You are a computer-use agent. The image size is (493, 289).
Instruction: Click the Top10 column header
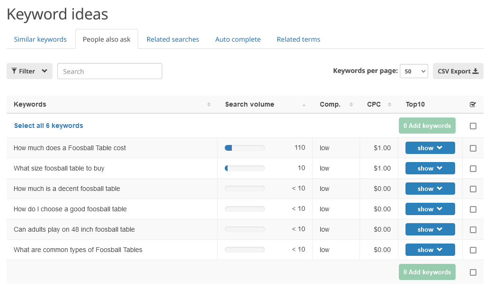pyautogui.click(x=415, y=105)
